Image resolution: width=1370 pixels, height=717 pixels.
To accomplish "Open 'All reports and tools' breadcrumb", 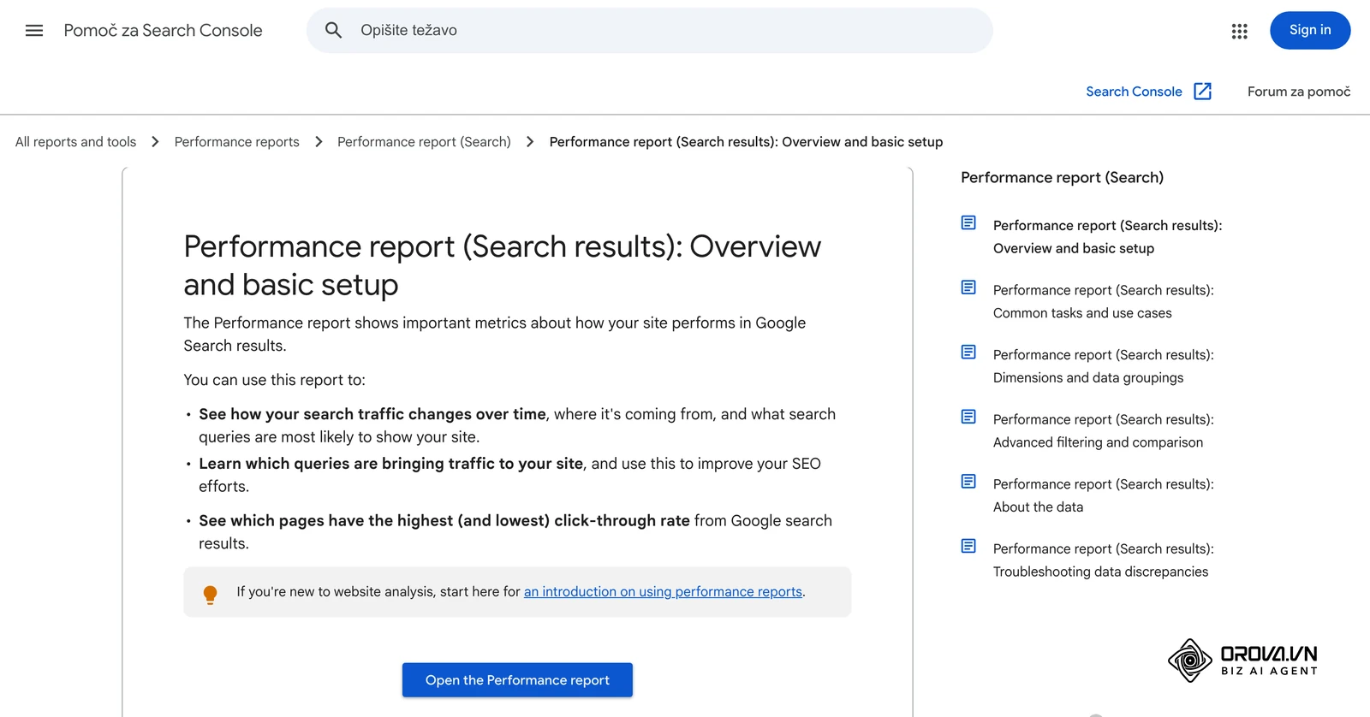I will (x=75, y=142).
